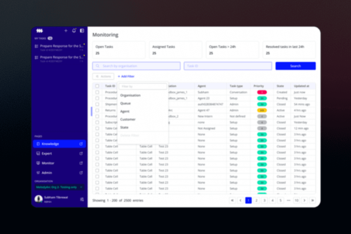This screenshot has height=234, width=351.
Task: Go to last page double-chevron
Action: (312, 200)
